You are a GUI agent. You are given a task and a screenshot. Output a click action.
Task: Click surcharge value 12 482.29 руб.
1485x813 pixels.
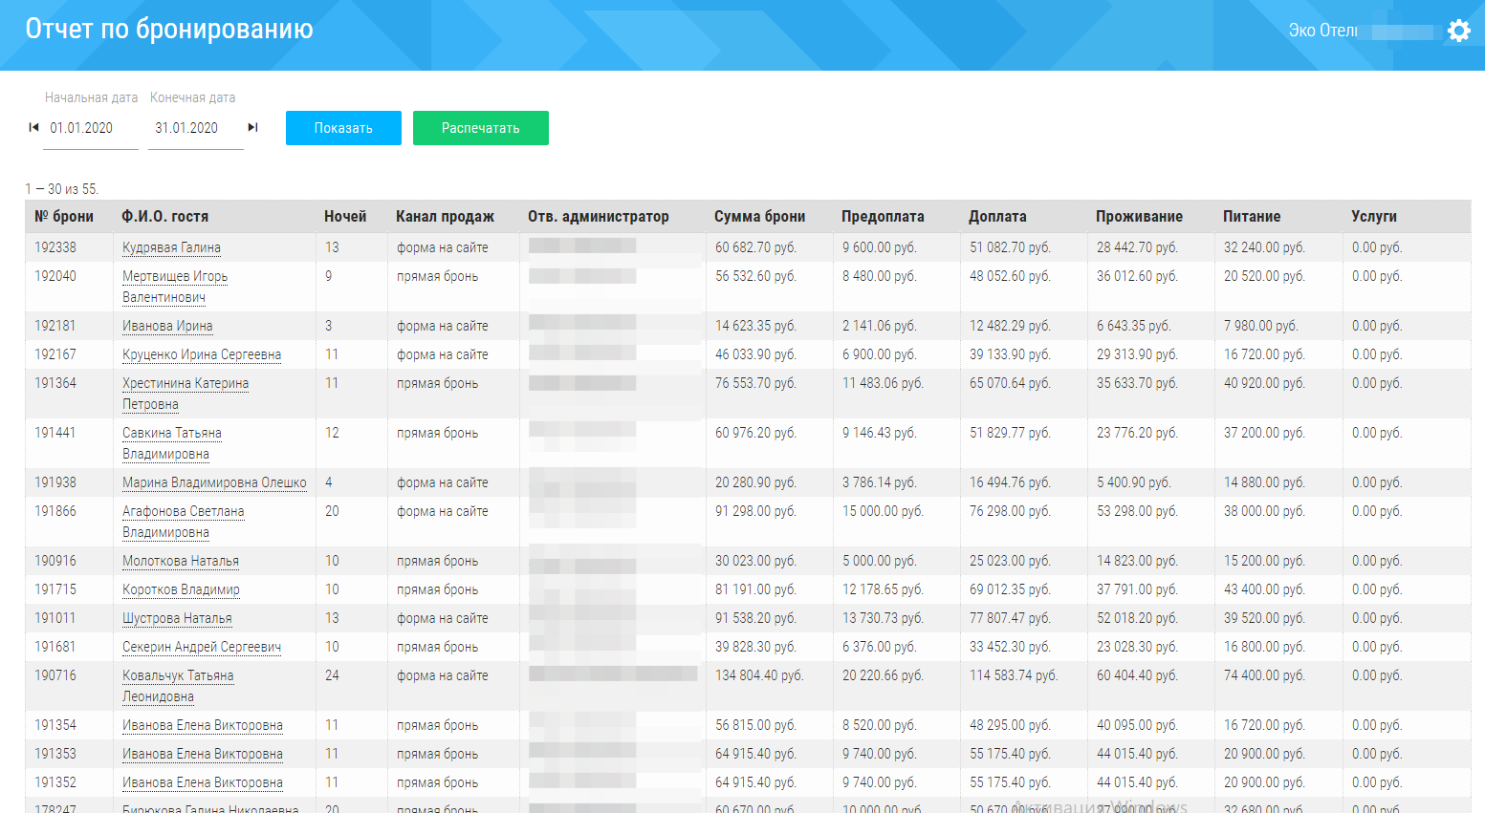pos(1010,326)
